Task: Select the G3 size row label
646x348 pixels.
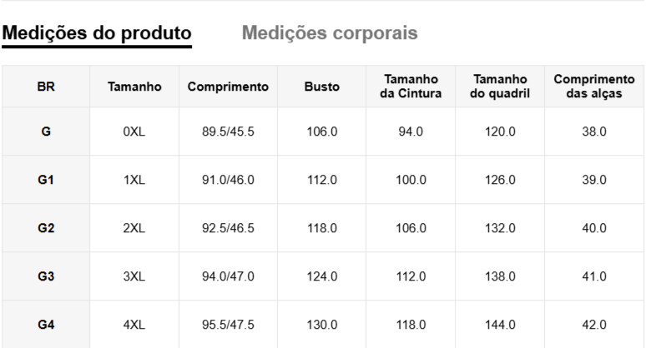Action: 46,276
